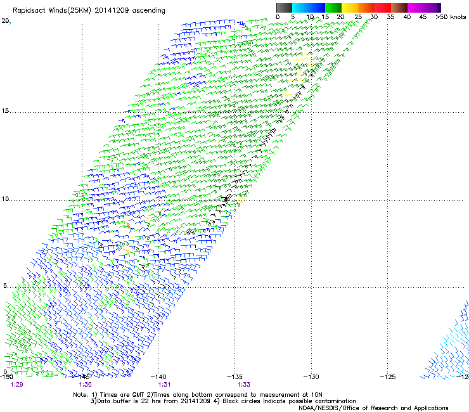Click the 'Black circles indicate possible contamination' note
469x412 pixels.
(x=289, y=401)
